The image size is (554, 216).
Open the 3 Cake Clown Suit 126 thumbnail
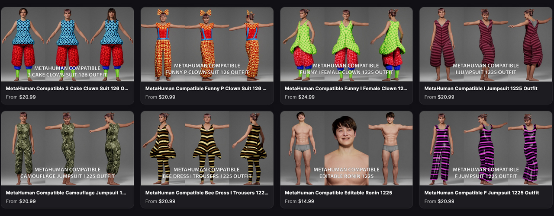click(x=68, y=44)
